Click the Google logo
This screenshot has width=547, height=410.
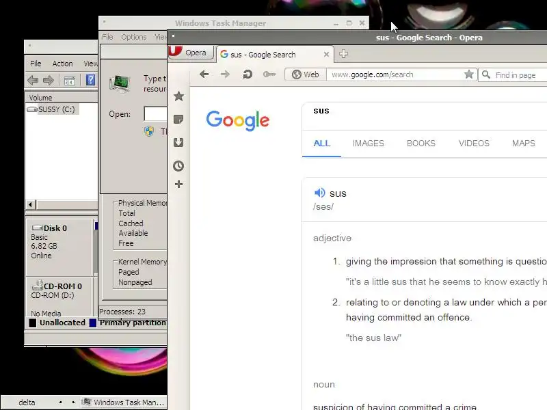[x=237, y=121]
